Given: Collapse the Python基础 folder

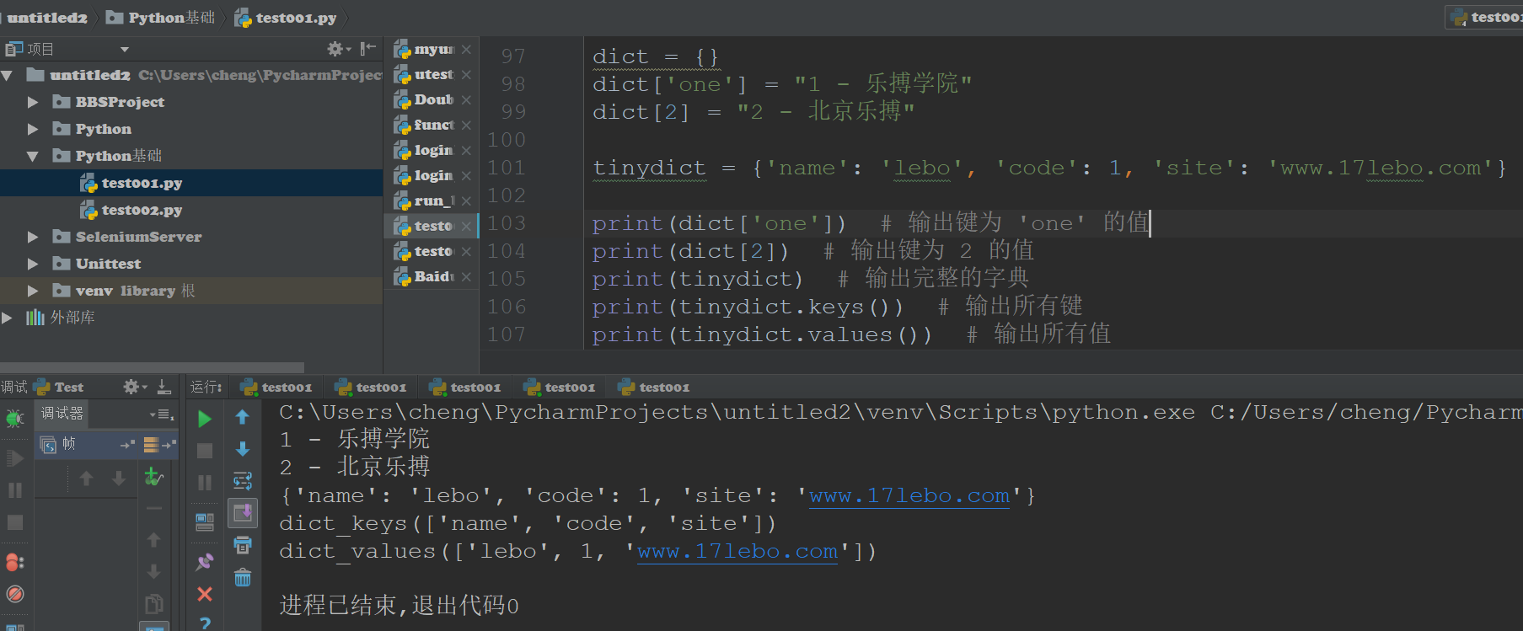Looking at the screenshot, I should coord(33,156).
